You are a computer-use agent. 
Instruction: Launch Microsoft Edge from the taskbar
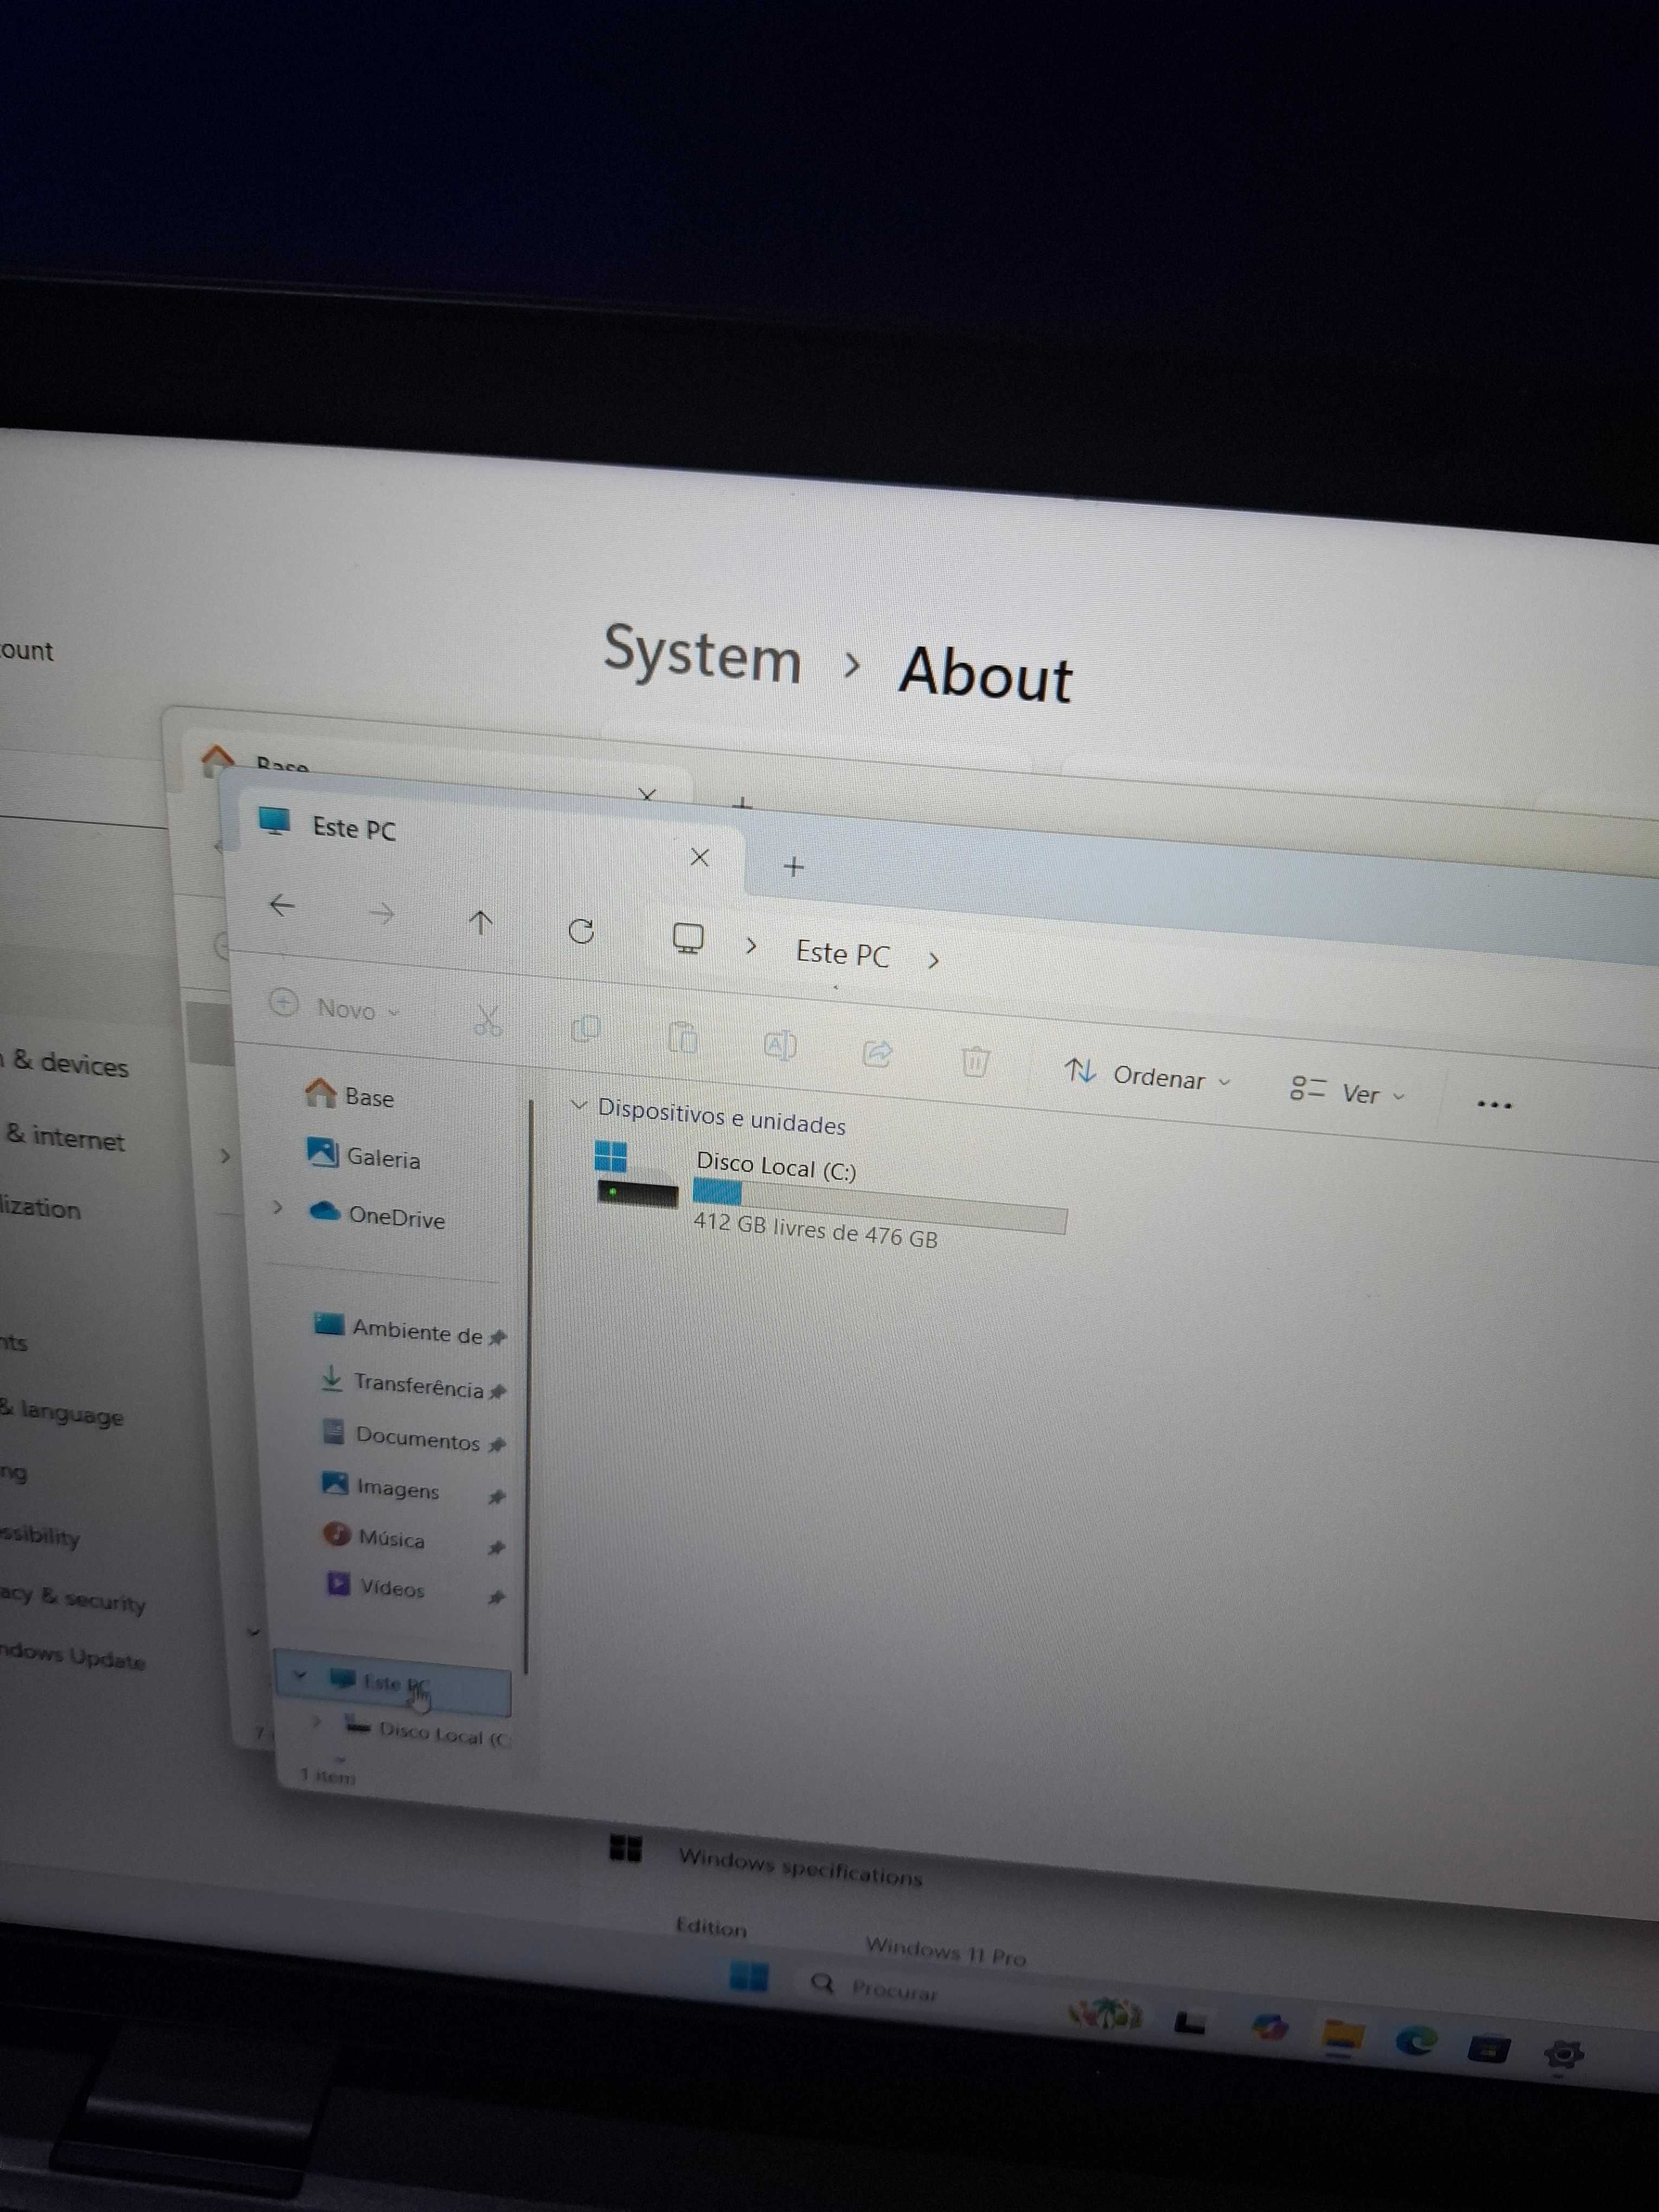(1415, 2041)
